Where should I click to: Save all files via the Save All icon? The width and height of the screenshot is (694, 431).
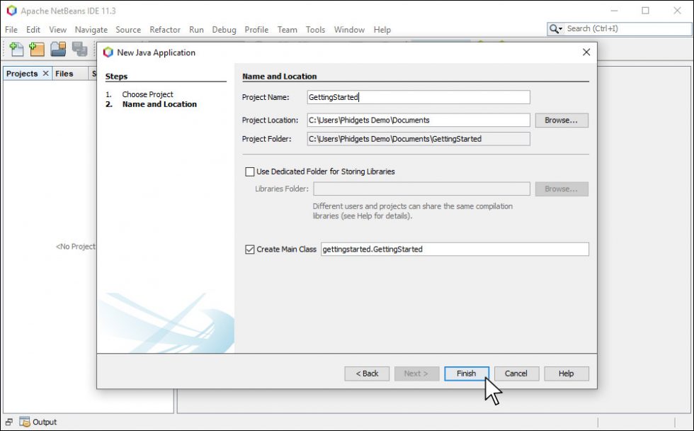point(79,49)
